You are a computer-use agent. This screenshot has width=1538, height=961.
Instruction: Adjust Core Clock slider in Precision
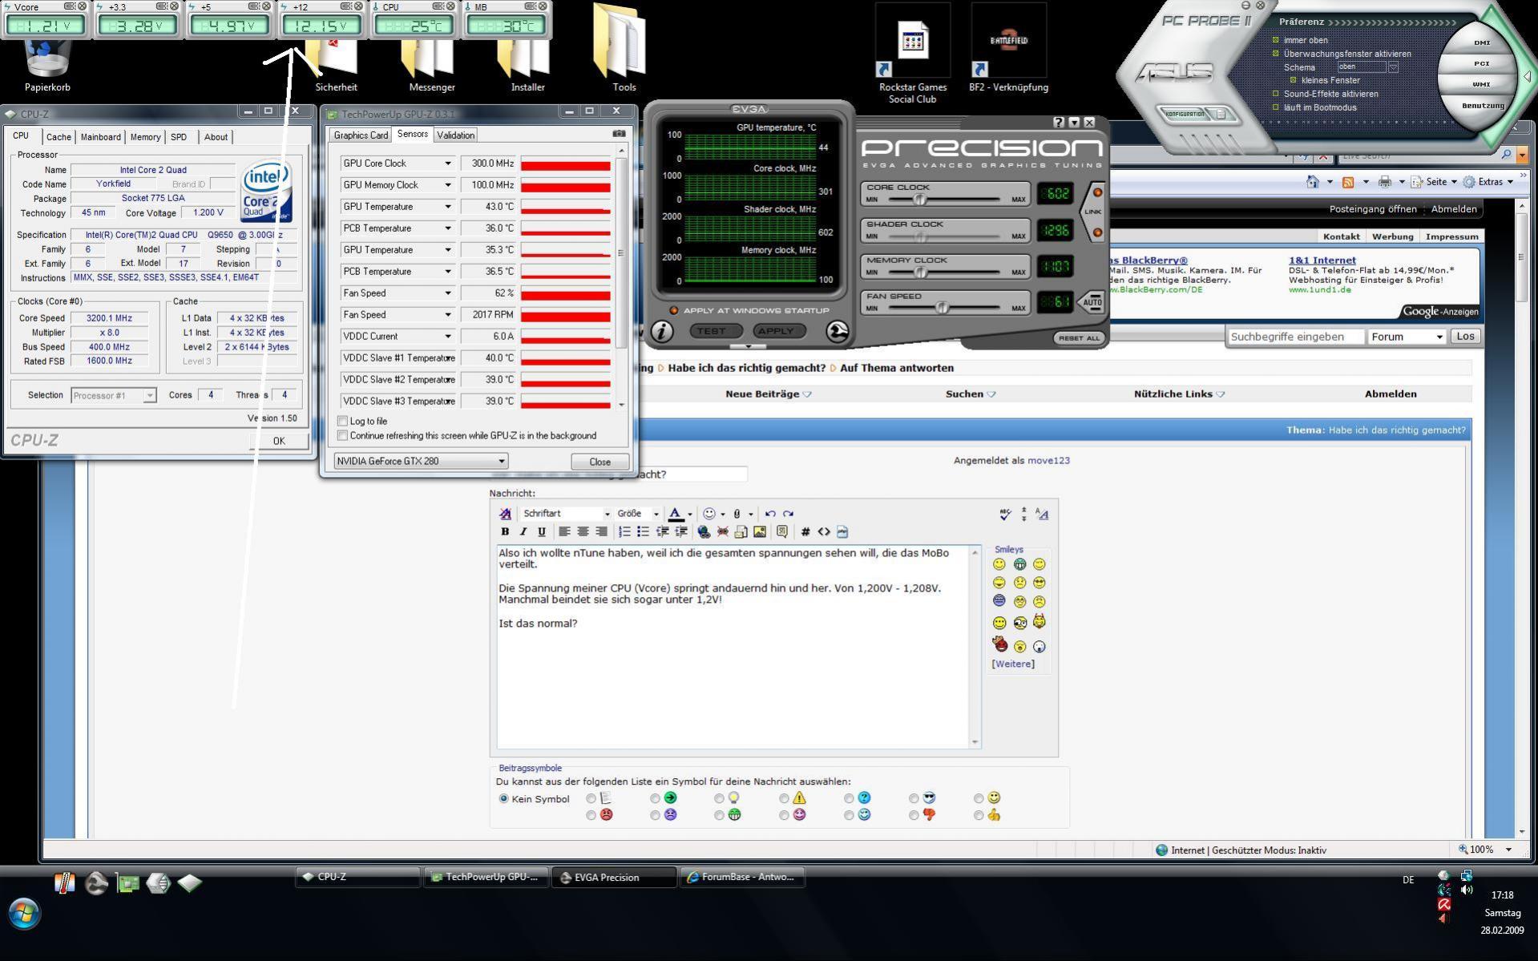coord(920,199)
